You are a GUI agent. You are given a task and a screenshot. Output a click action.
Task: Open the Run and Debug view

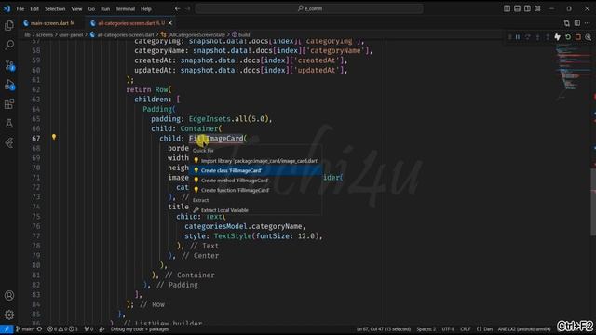point(9,85)
